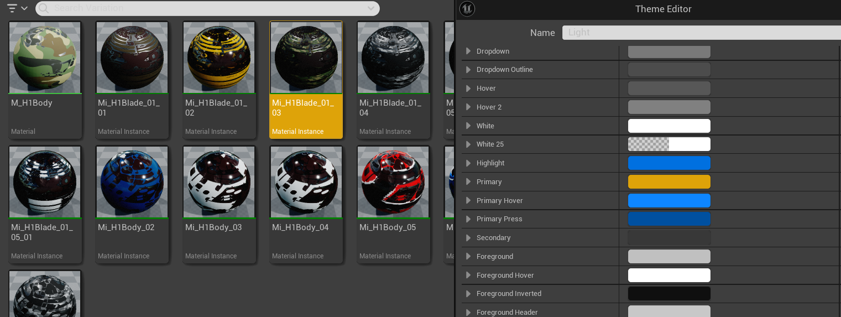841x317 pixels.
Task: Open the Foreground Inverted color swatch
Action: (x=669, y=294)
